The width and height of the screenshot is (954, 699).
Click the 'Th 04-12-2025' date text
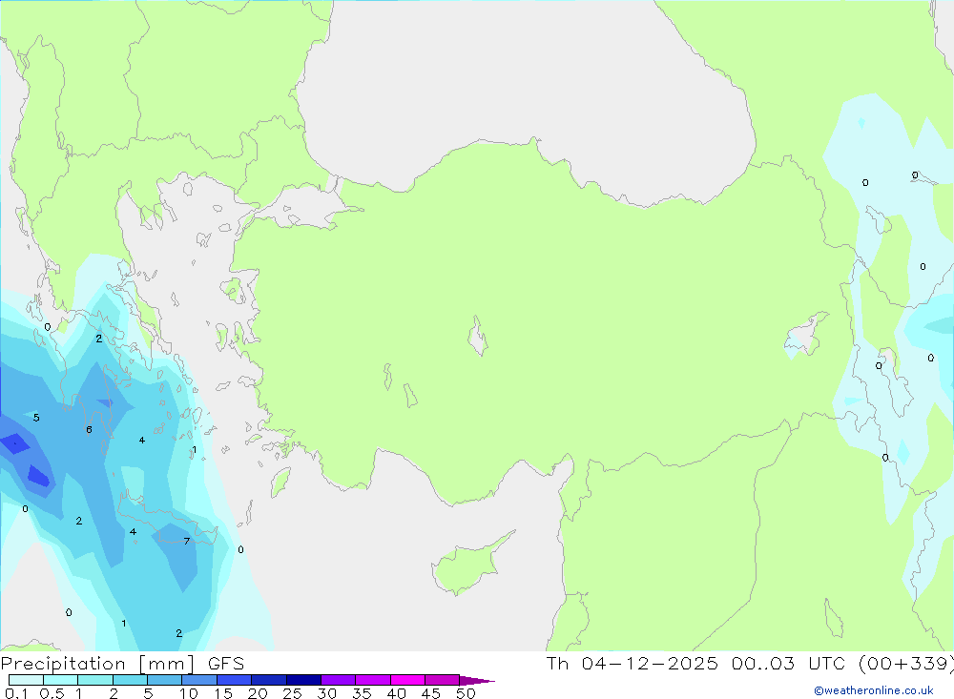(x=632, y=664)
